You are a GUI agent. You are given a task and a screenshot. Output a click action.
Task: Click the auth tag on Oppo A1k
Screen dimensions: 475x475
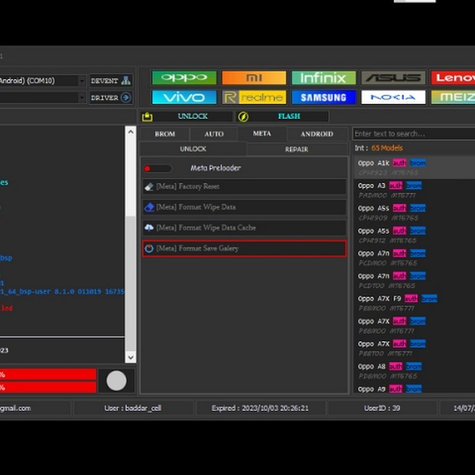pyautogui.click(x=400, y=163)
